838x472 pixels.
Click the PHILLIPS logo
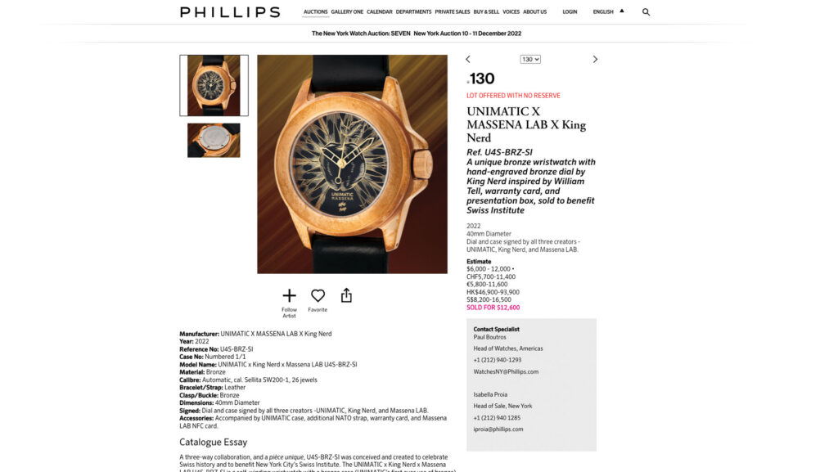[230, 11]
